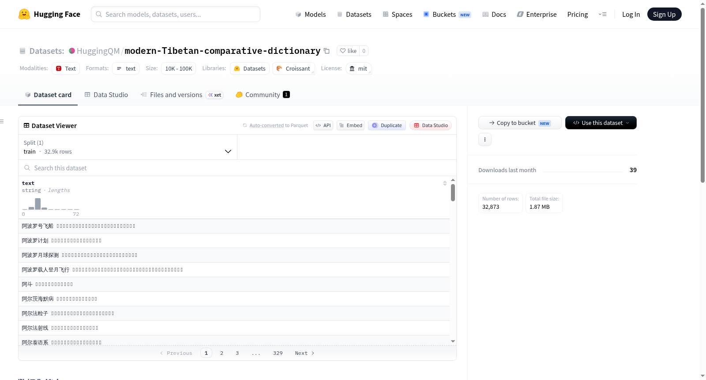This screenshot has height=380, width=706.
Task: Select the 10K - 100K size tag
Action: point(179,68)
